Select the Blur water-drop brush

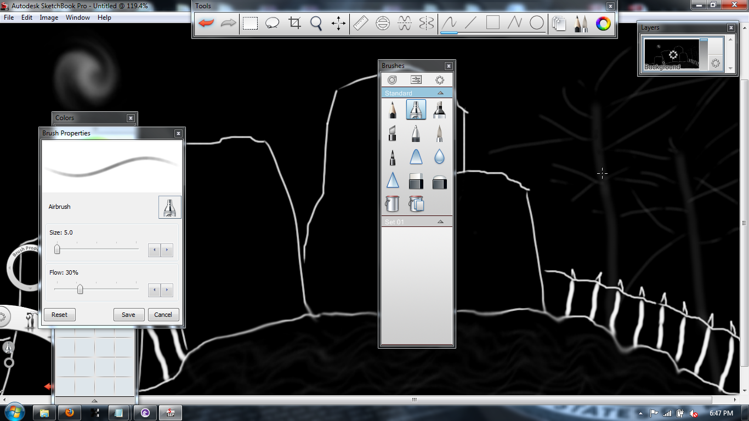pos(439,157)
